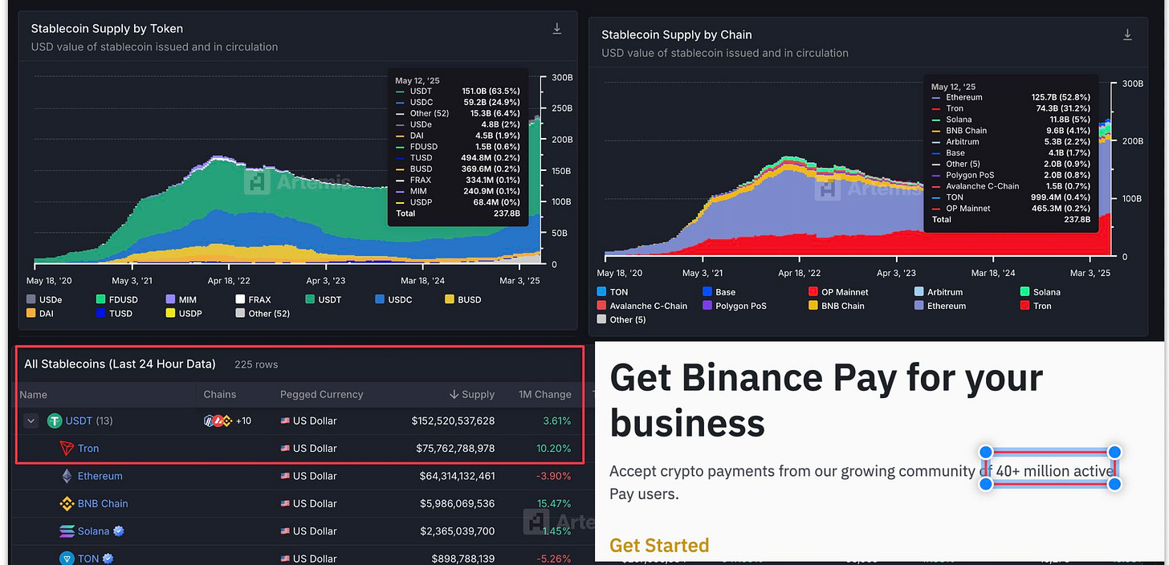Sort by Pegged Currency column header
This screenshot has width=1169, height=565.
(322, 394)
